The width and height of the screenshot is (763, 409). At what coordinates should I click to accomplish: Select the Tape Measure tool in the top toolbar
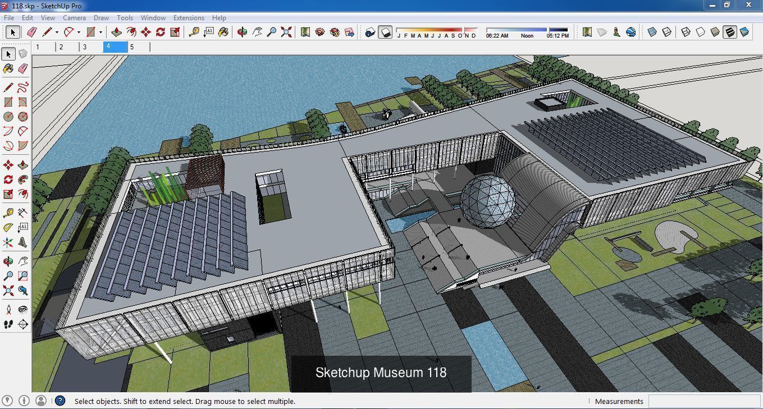coord(194,32)
